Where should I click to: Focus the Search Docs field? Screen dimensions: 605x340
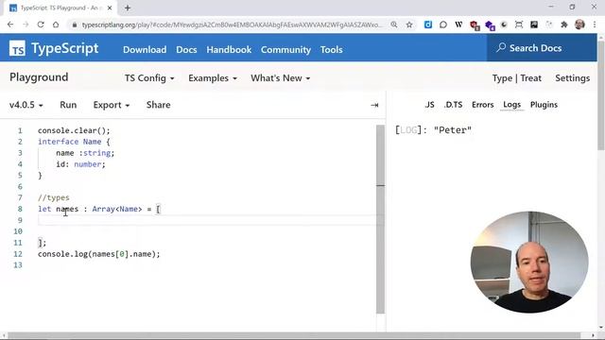(x=542, y=48)
